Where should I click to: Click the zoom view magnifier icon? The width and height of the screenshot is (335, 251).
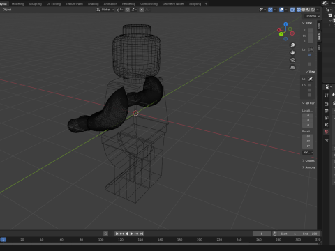(292, 45)
